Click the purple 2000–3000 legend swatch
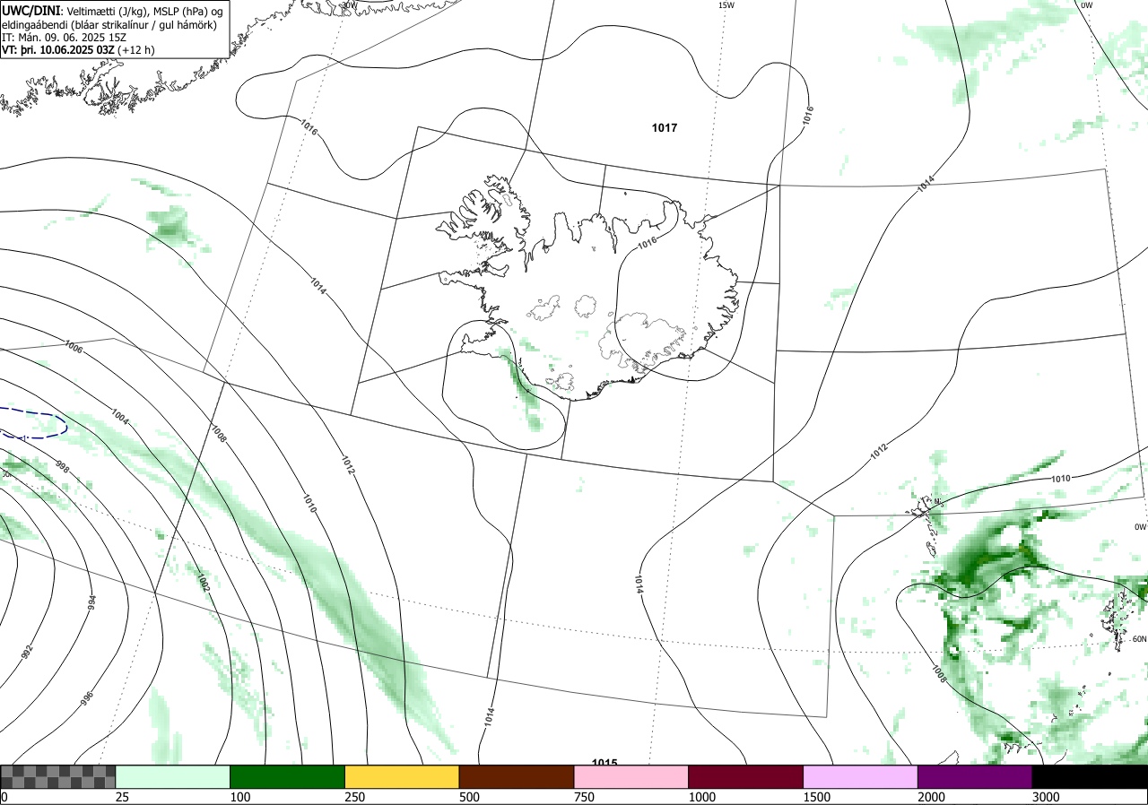The image size is (1148, 805). tap(975, 776)
